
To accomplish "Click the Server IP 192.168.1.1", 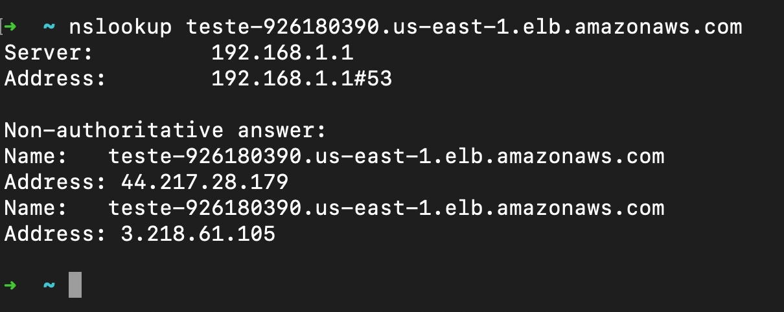I will coord(282,53).
